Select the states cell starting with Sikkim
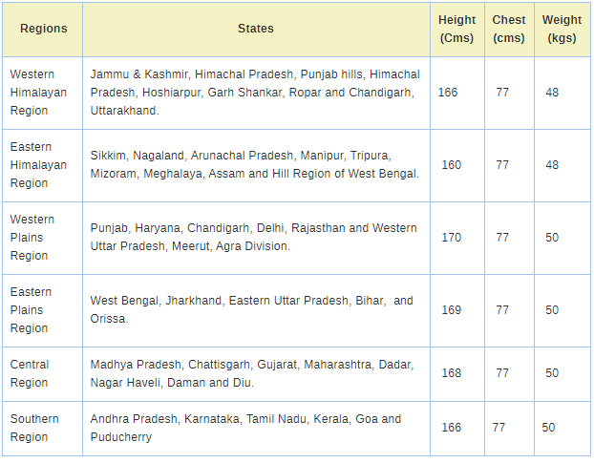The height and width of the screenshot is (463, 594). pyautogui.click(x=254, y=165)
